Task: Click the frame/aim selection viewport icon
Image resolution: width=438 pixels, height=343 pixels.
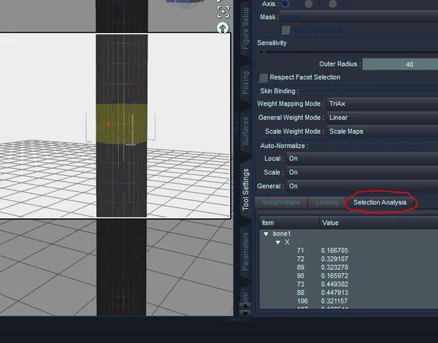Action: 223,12
